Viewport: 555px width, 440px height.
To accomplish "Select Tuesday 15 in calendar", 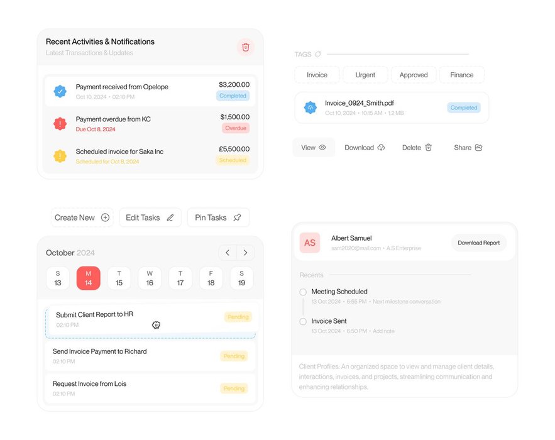I will click(x=119, y=278).
